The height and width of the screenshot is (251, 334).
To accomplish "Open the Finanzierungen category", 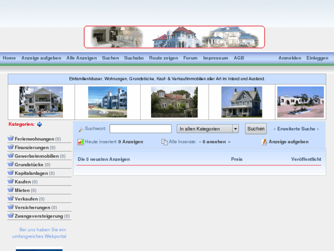I will pyautogui.click(x=32, y=148).
